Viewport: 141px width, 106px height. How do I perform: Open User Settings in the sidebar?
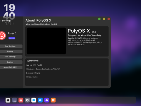tap(11, 57)
